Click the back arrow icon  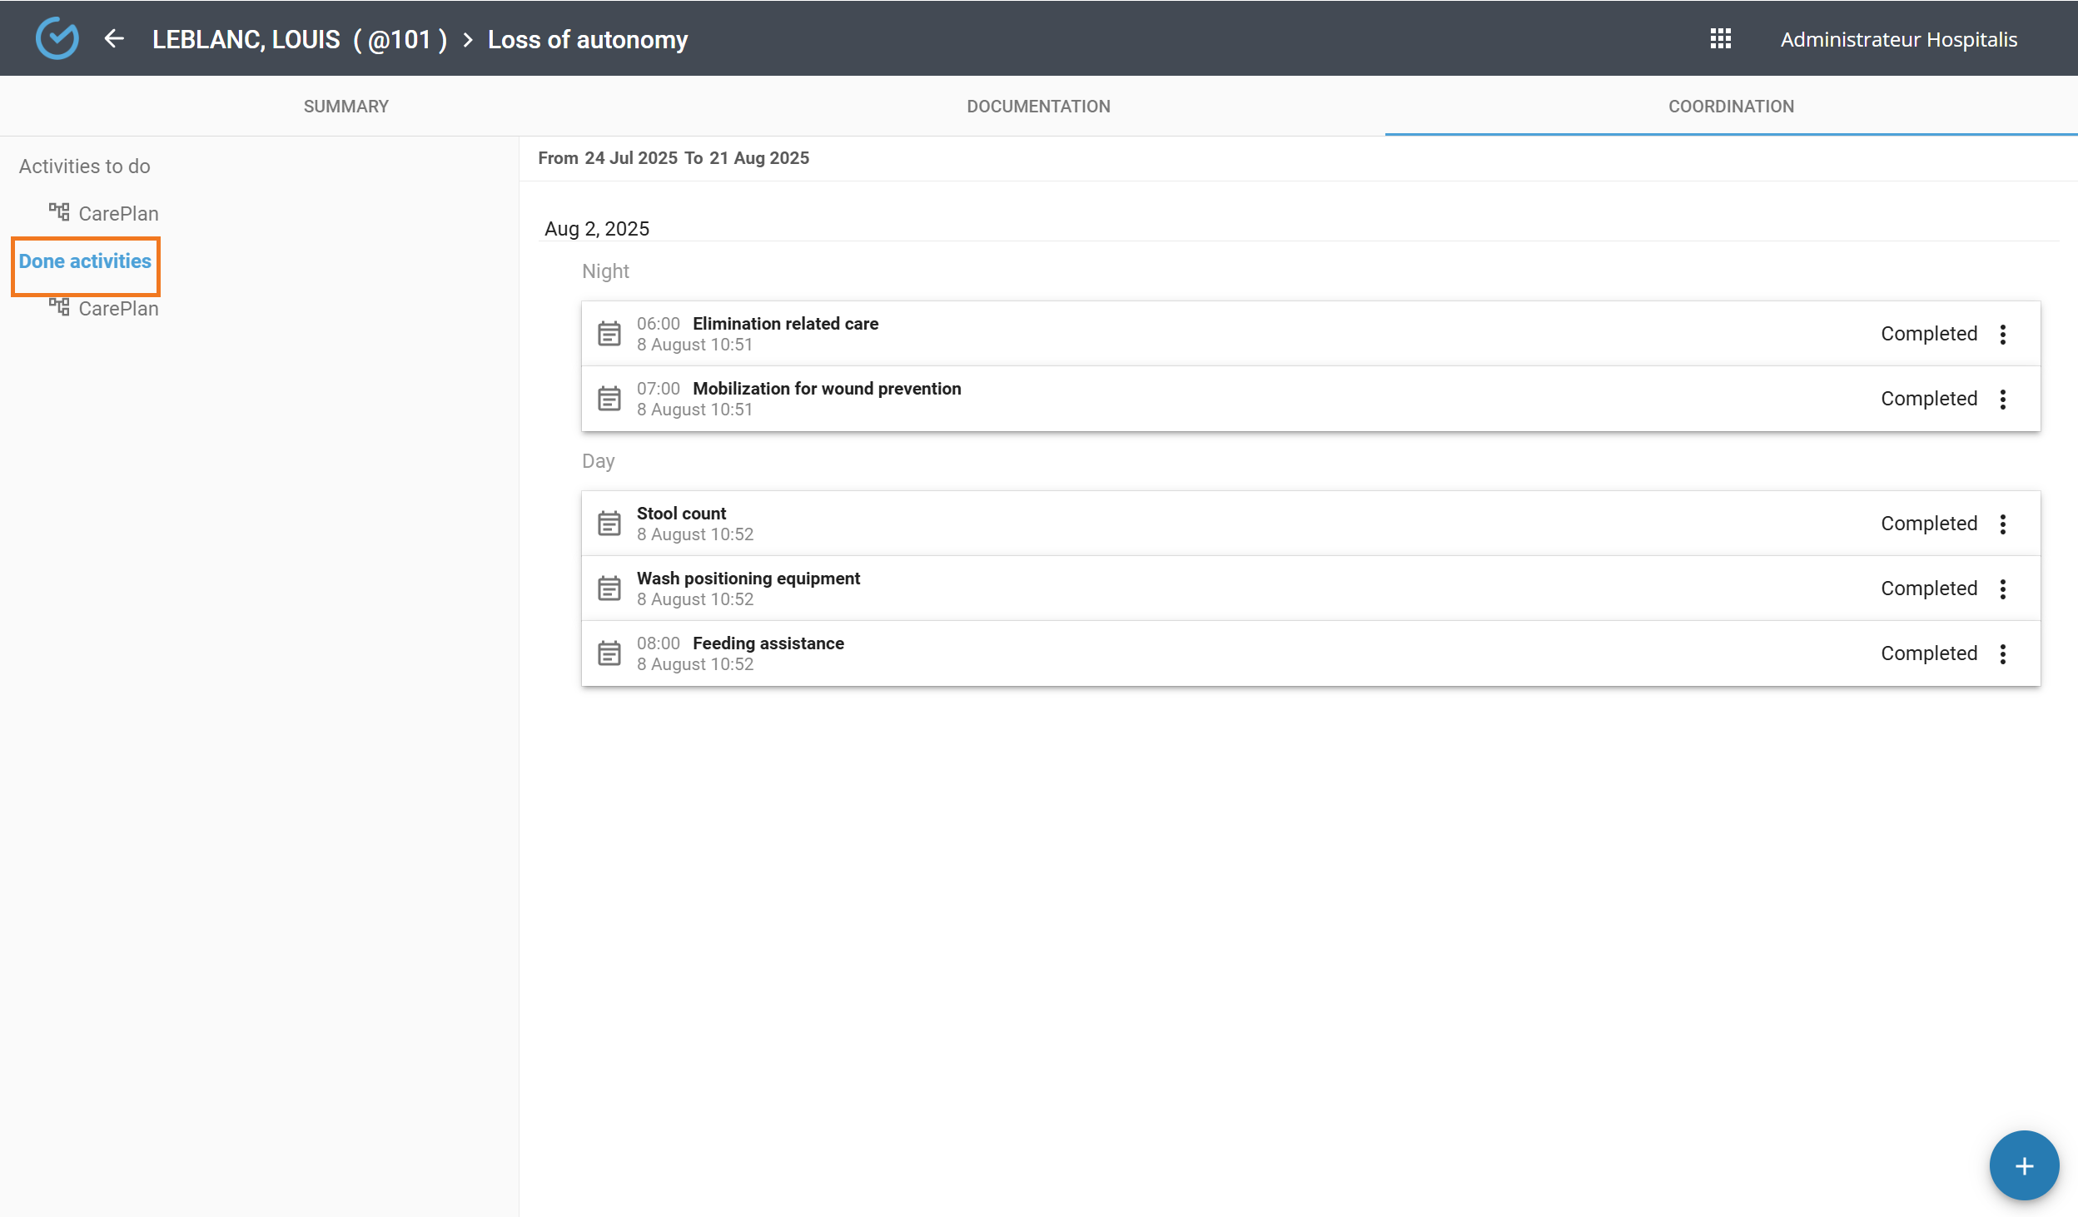click(114, 39)
